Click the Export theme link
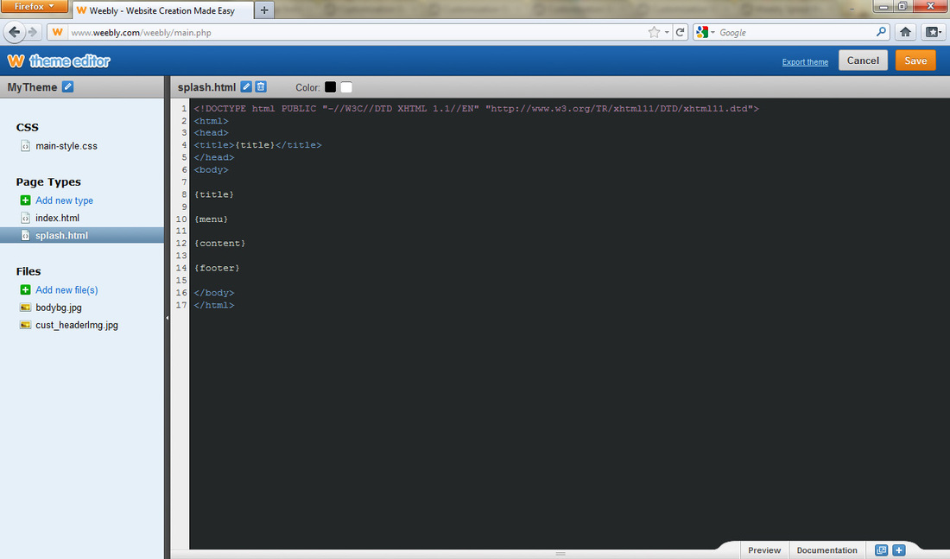 tap(805, 62)
